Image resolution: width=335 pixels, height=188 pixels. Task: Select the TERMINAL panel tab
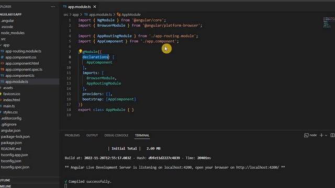coord(142,135)
